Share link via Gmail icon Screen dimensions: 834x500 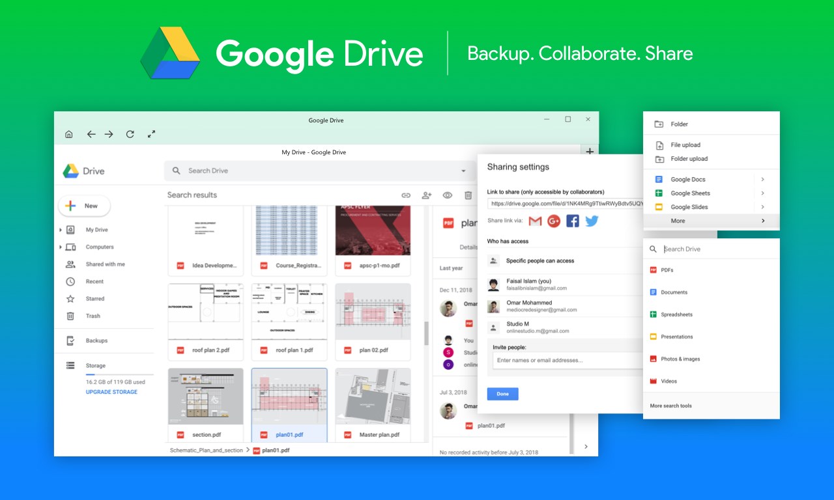[535, 221]
